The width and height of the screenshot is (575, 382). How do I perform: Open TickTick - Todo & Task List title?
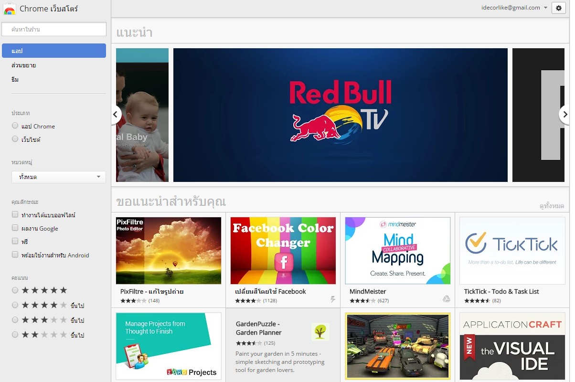(x=501, y=291)
